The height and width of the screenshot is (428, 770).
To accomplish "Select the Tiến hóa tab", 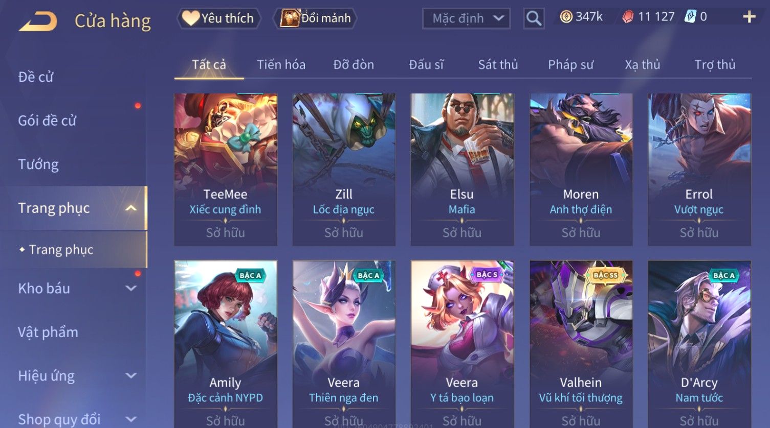I will point(281,65).
